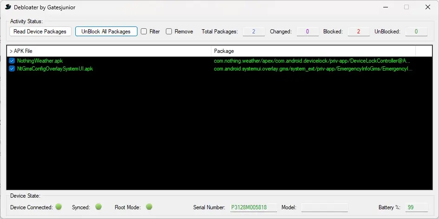Click the Debloater app icon in title bar
The width and height of the screenshot is (439, 219).
click(8, 7)
